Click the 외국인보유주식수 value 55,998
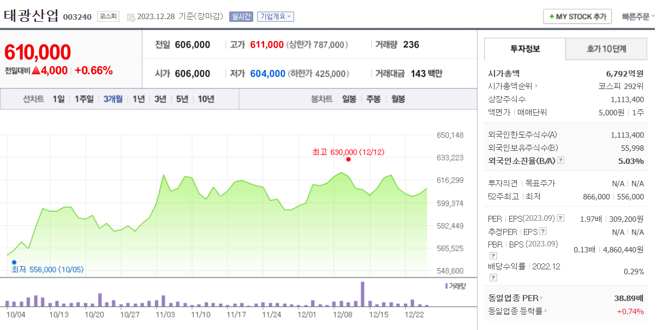The height and width of the screenshot is (330, 662). (x=633, y=148)
